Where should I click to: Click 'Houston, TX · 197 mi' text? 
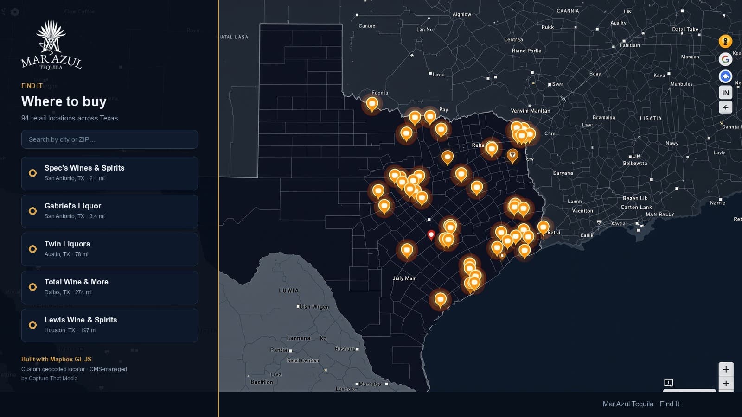coord(70,330)
